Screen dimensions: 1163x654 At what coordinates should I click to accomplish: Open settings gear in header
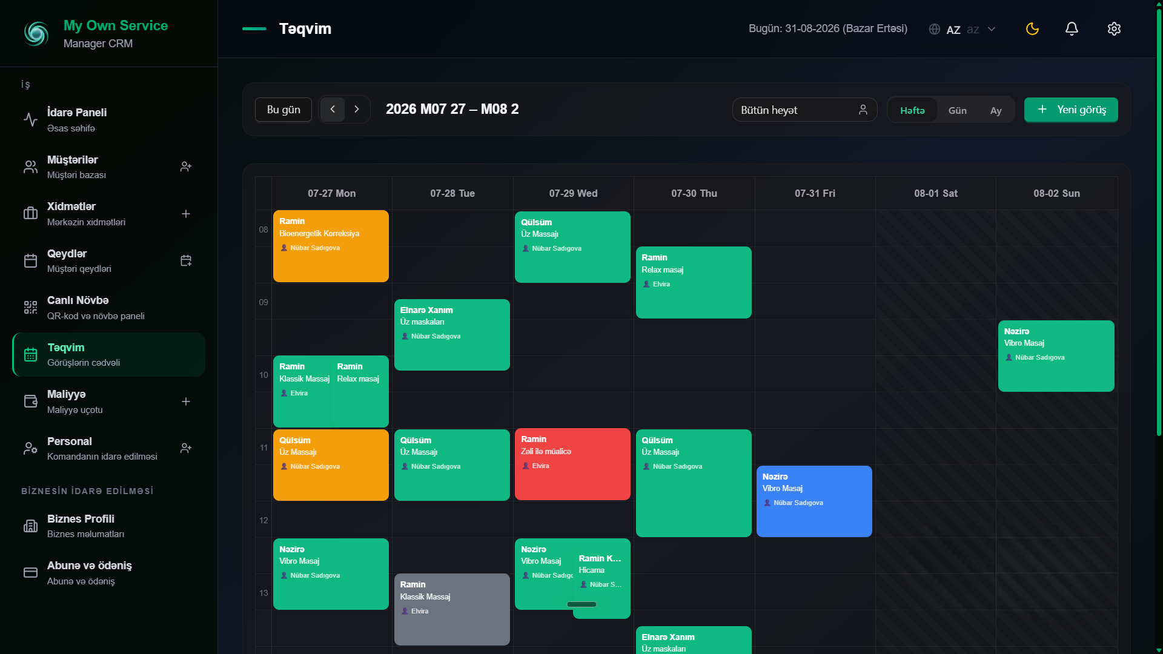(1114, 28)
